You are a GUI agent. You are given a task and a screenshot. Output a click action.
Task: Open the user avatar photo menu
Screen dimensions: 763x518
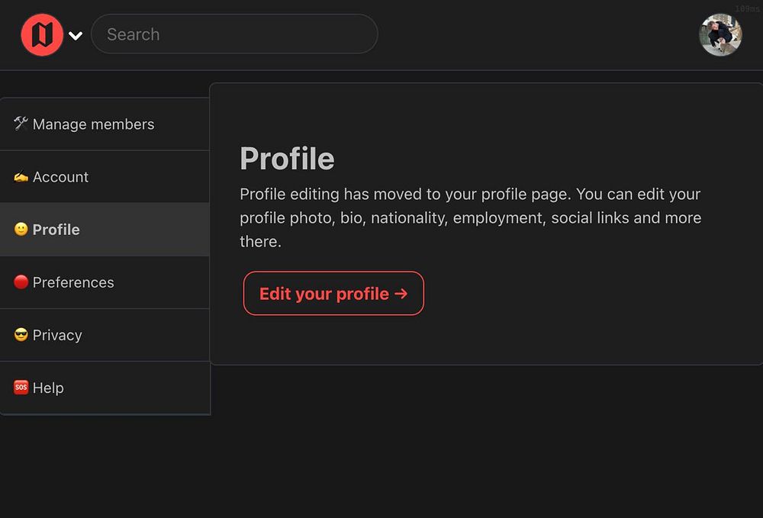tap(720, 35)
